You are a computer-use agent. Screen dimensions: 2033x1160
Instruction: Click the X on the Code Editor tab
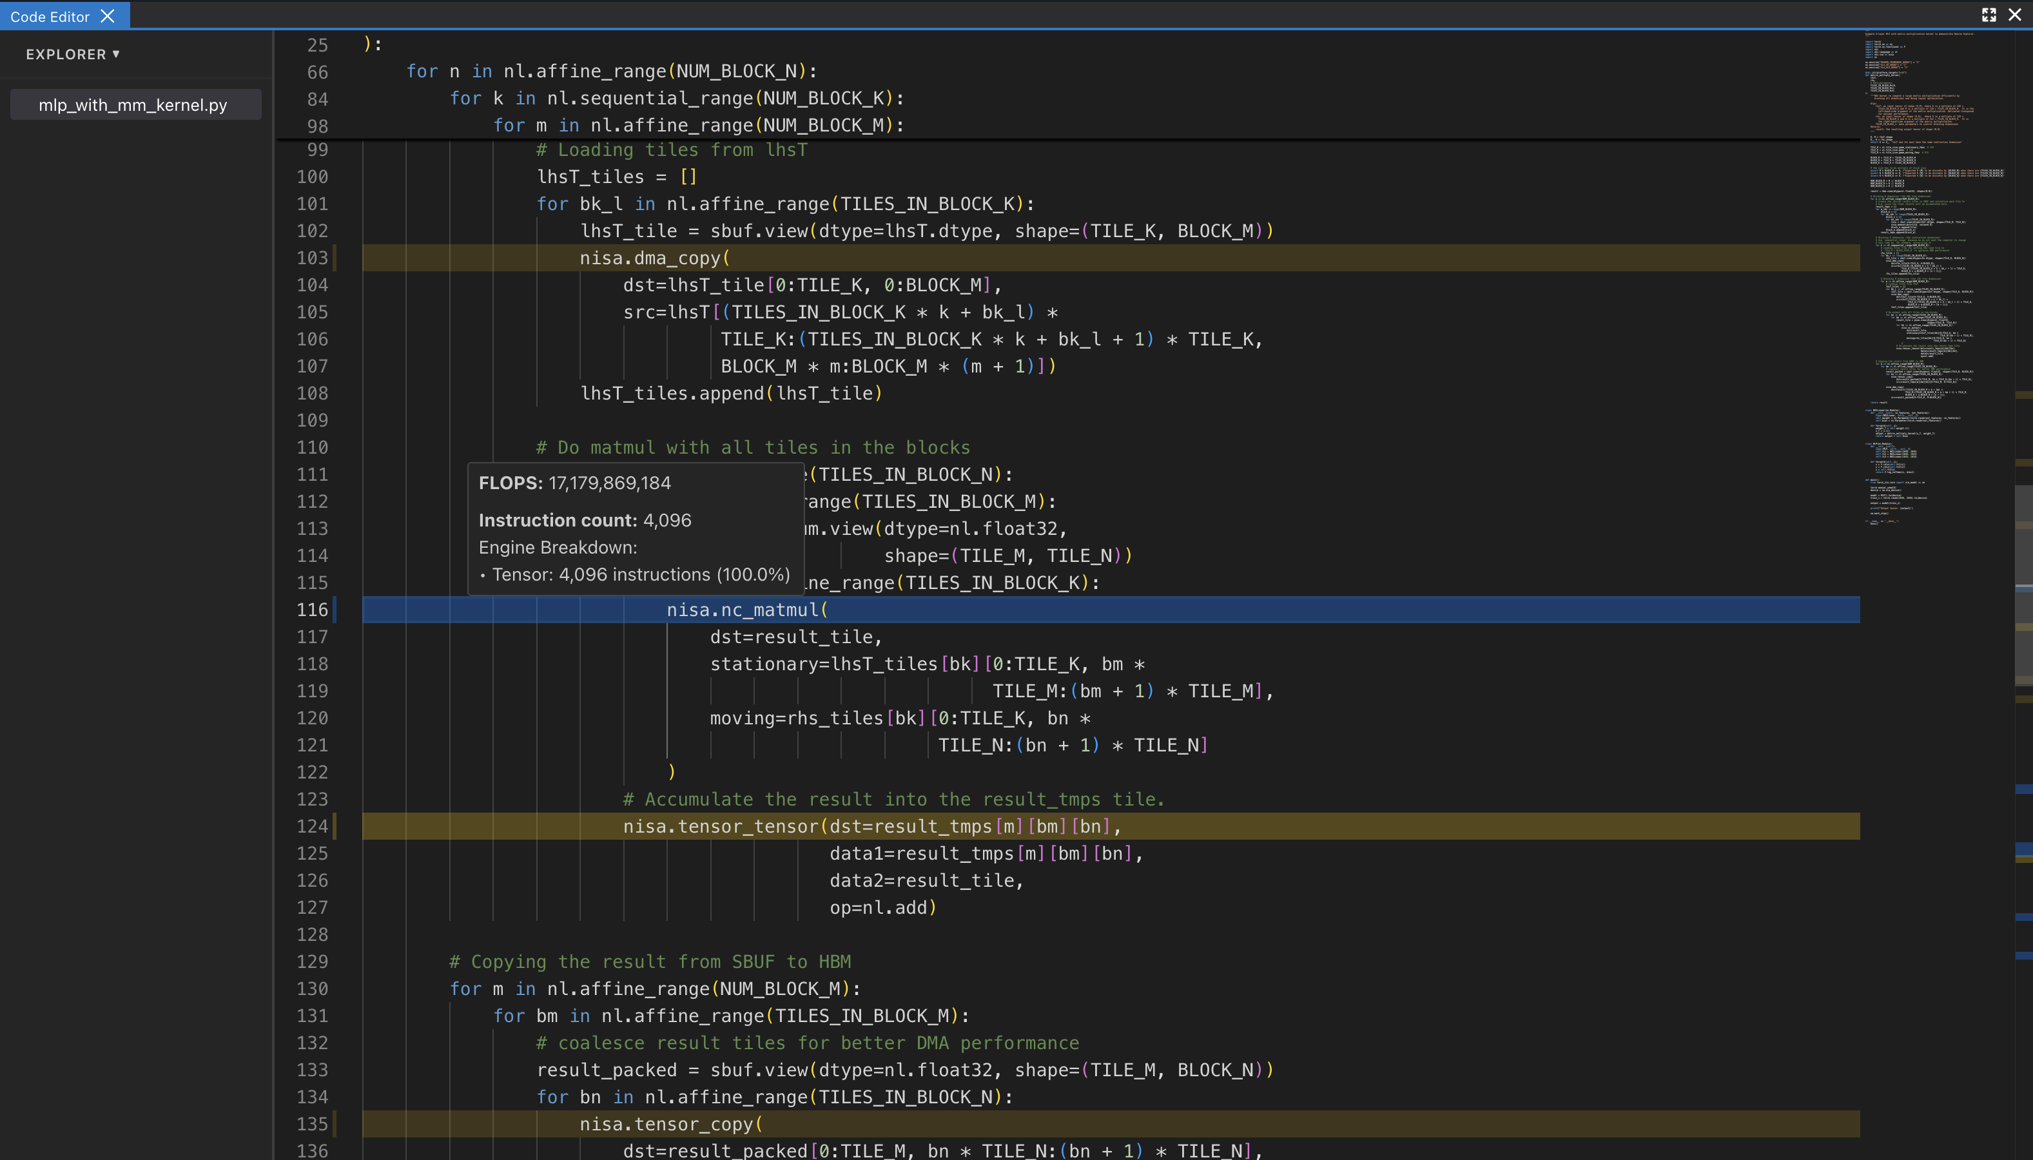click(108, 15)
